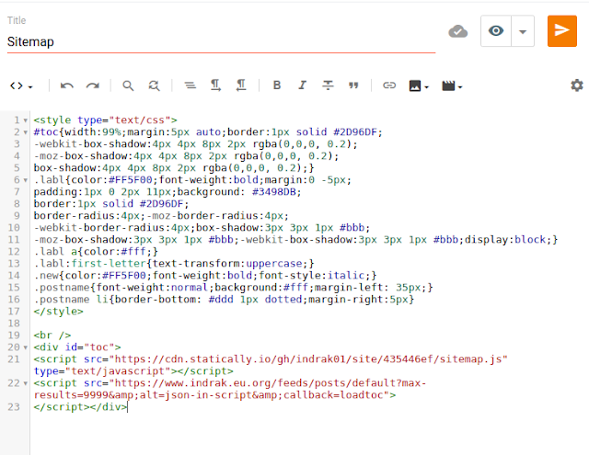Image resolution: width=589 pixels, height=455 pixels.
Task: Collapse the code fold at line 2
Action: click(26, 132)
